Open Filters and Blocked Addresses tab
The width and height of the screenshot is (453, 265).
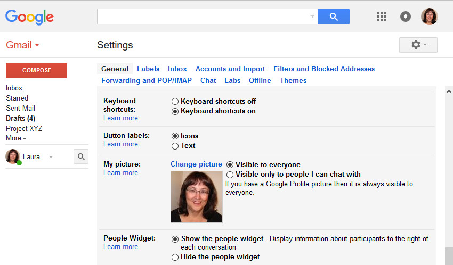pos(324,69)
